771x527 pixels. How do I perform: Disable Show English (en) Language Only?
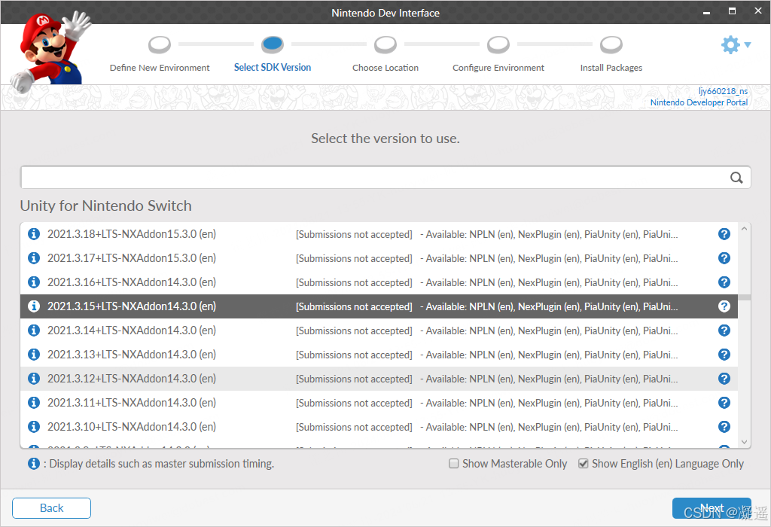click(x=583, y=464)
